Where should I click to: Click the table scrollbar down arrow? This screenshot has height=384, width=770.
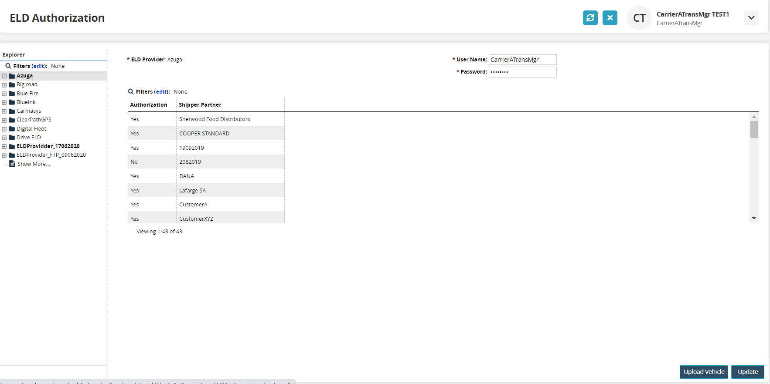coord(754,219)
